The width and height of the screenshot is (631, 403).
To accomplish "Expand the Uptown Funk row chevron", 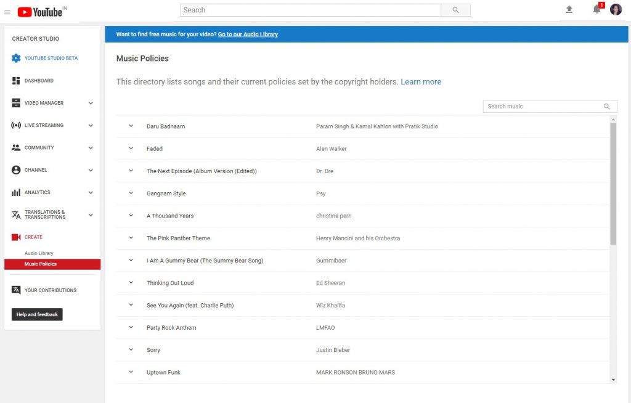I will tap(131, 372).
